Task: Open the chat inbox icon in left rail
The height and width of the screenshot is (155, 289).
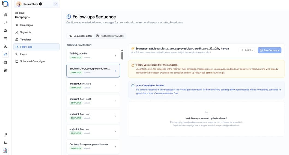Action: coord(5,22)
